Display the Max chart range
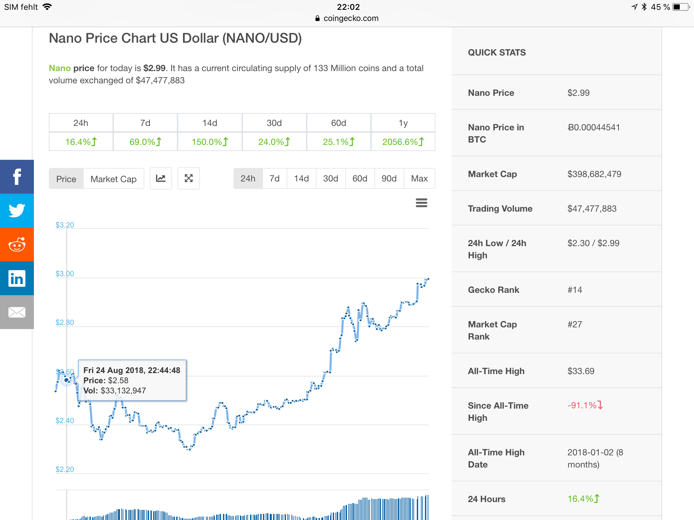Screen dimensions: 694x520 419,178
